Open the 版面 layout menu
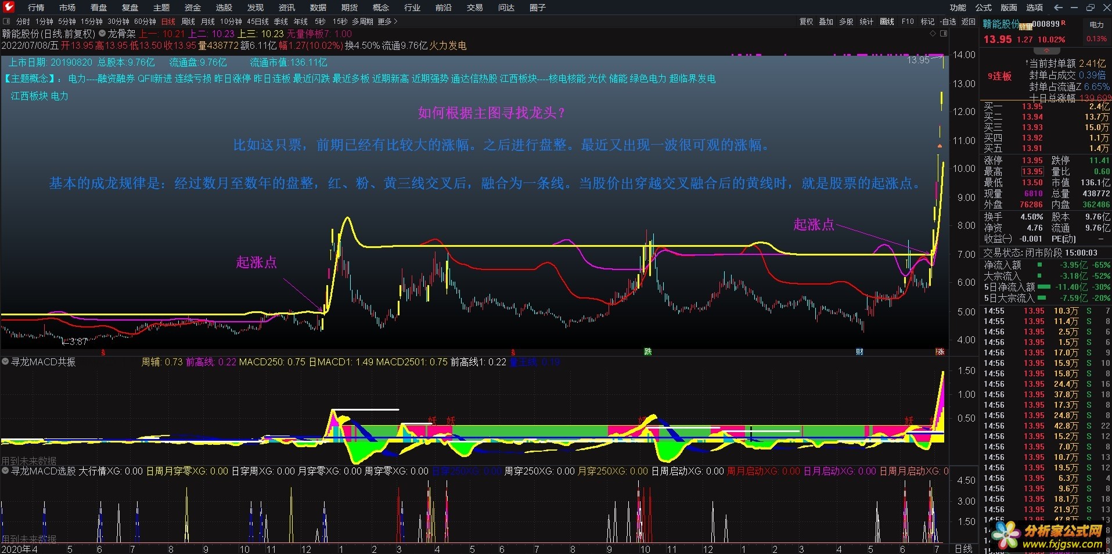 click(1009, 8)
